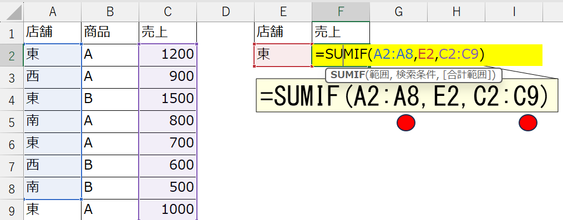Click the select-all triangle at sheet corner
Image resolution: width=563 pixels, height=220 pixels.
point(12,11)
